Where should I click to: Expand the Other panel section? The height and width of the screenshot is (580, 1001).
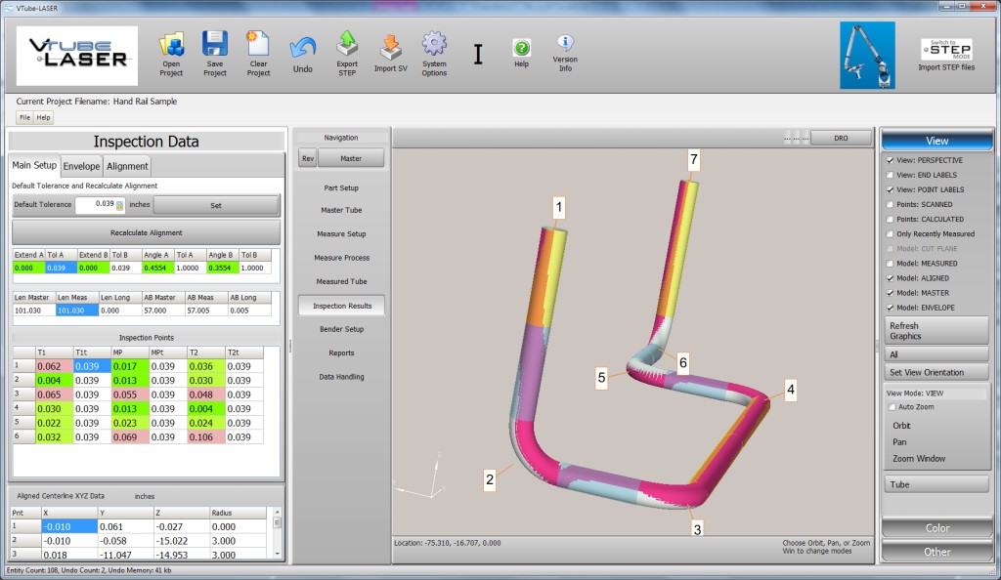point(936,552)
